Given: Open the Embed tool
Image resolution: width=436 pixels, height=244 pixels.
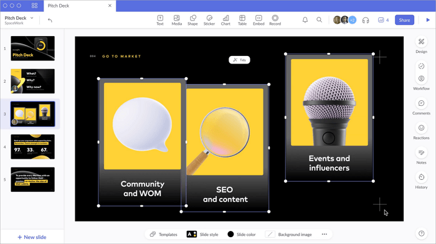Looking at the screenshot, I should click(x=258, y=21).
